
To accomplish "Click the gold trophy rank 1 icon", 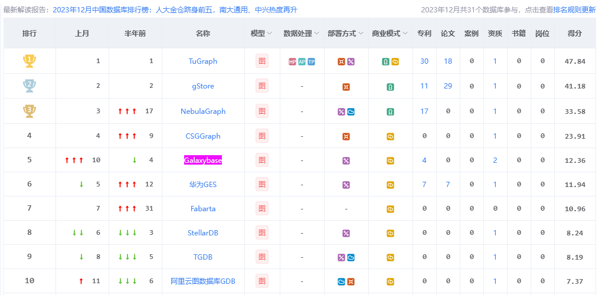I will 30,61.
